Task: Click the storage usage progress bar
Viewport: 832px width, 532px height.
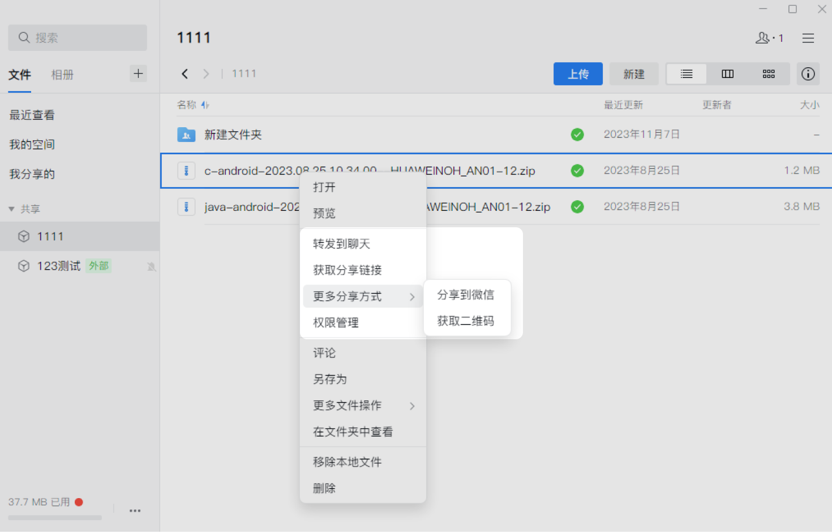Action: (54, 518)
